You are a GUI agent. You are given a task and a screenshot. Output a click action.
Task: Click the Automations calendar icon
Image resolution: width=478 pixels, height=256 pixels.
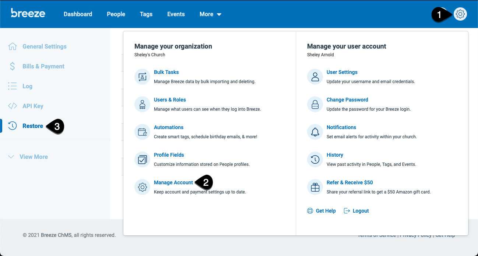click(142, 132)
